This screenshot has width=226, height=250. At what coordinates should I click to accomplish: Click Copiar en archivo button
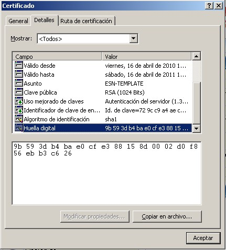click(167, 216)
